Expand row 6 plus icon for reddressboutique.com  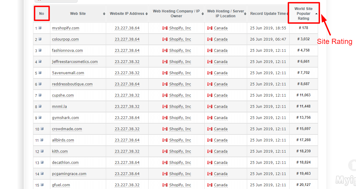pos(40,84)
